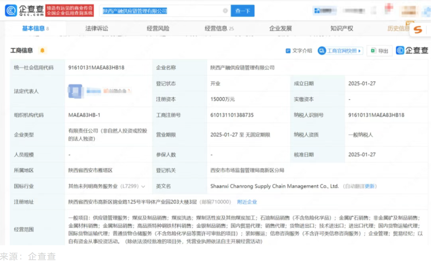Click the industry text 其他未列明商务服务业
Screen dimensions: 433x266
[x=93, y=187]
